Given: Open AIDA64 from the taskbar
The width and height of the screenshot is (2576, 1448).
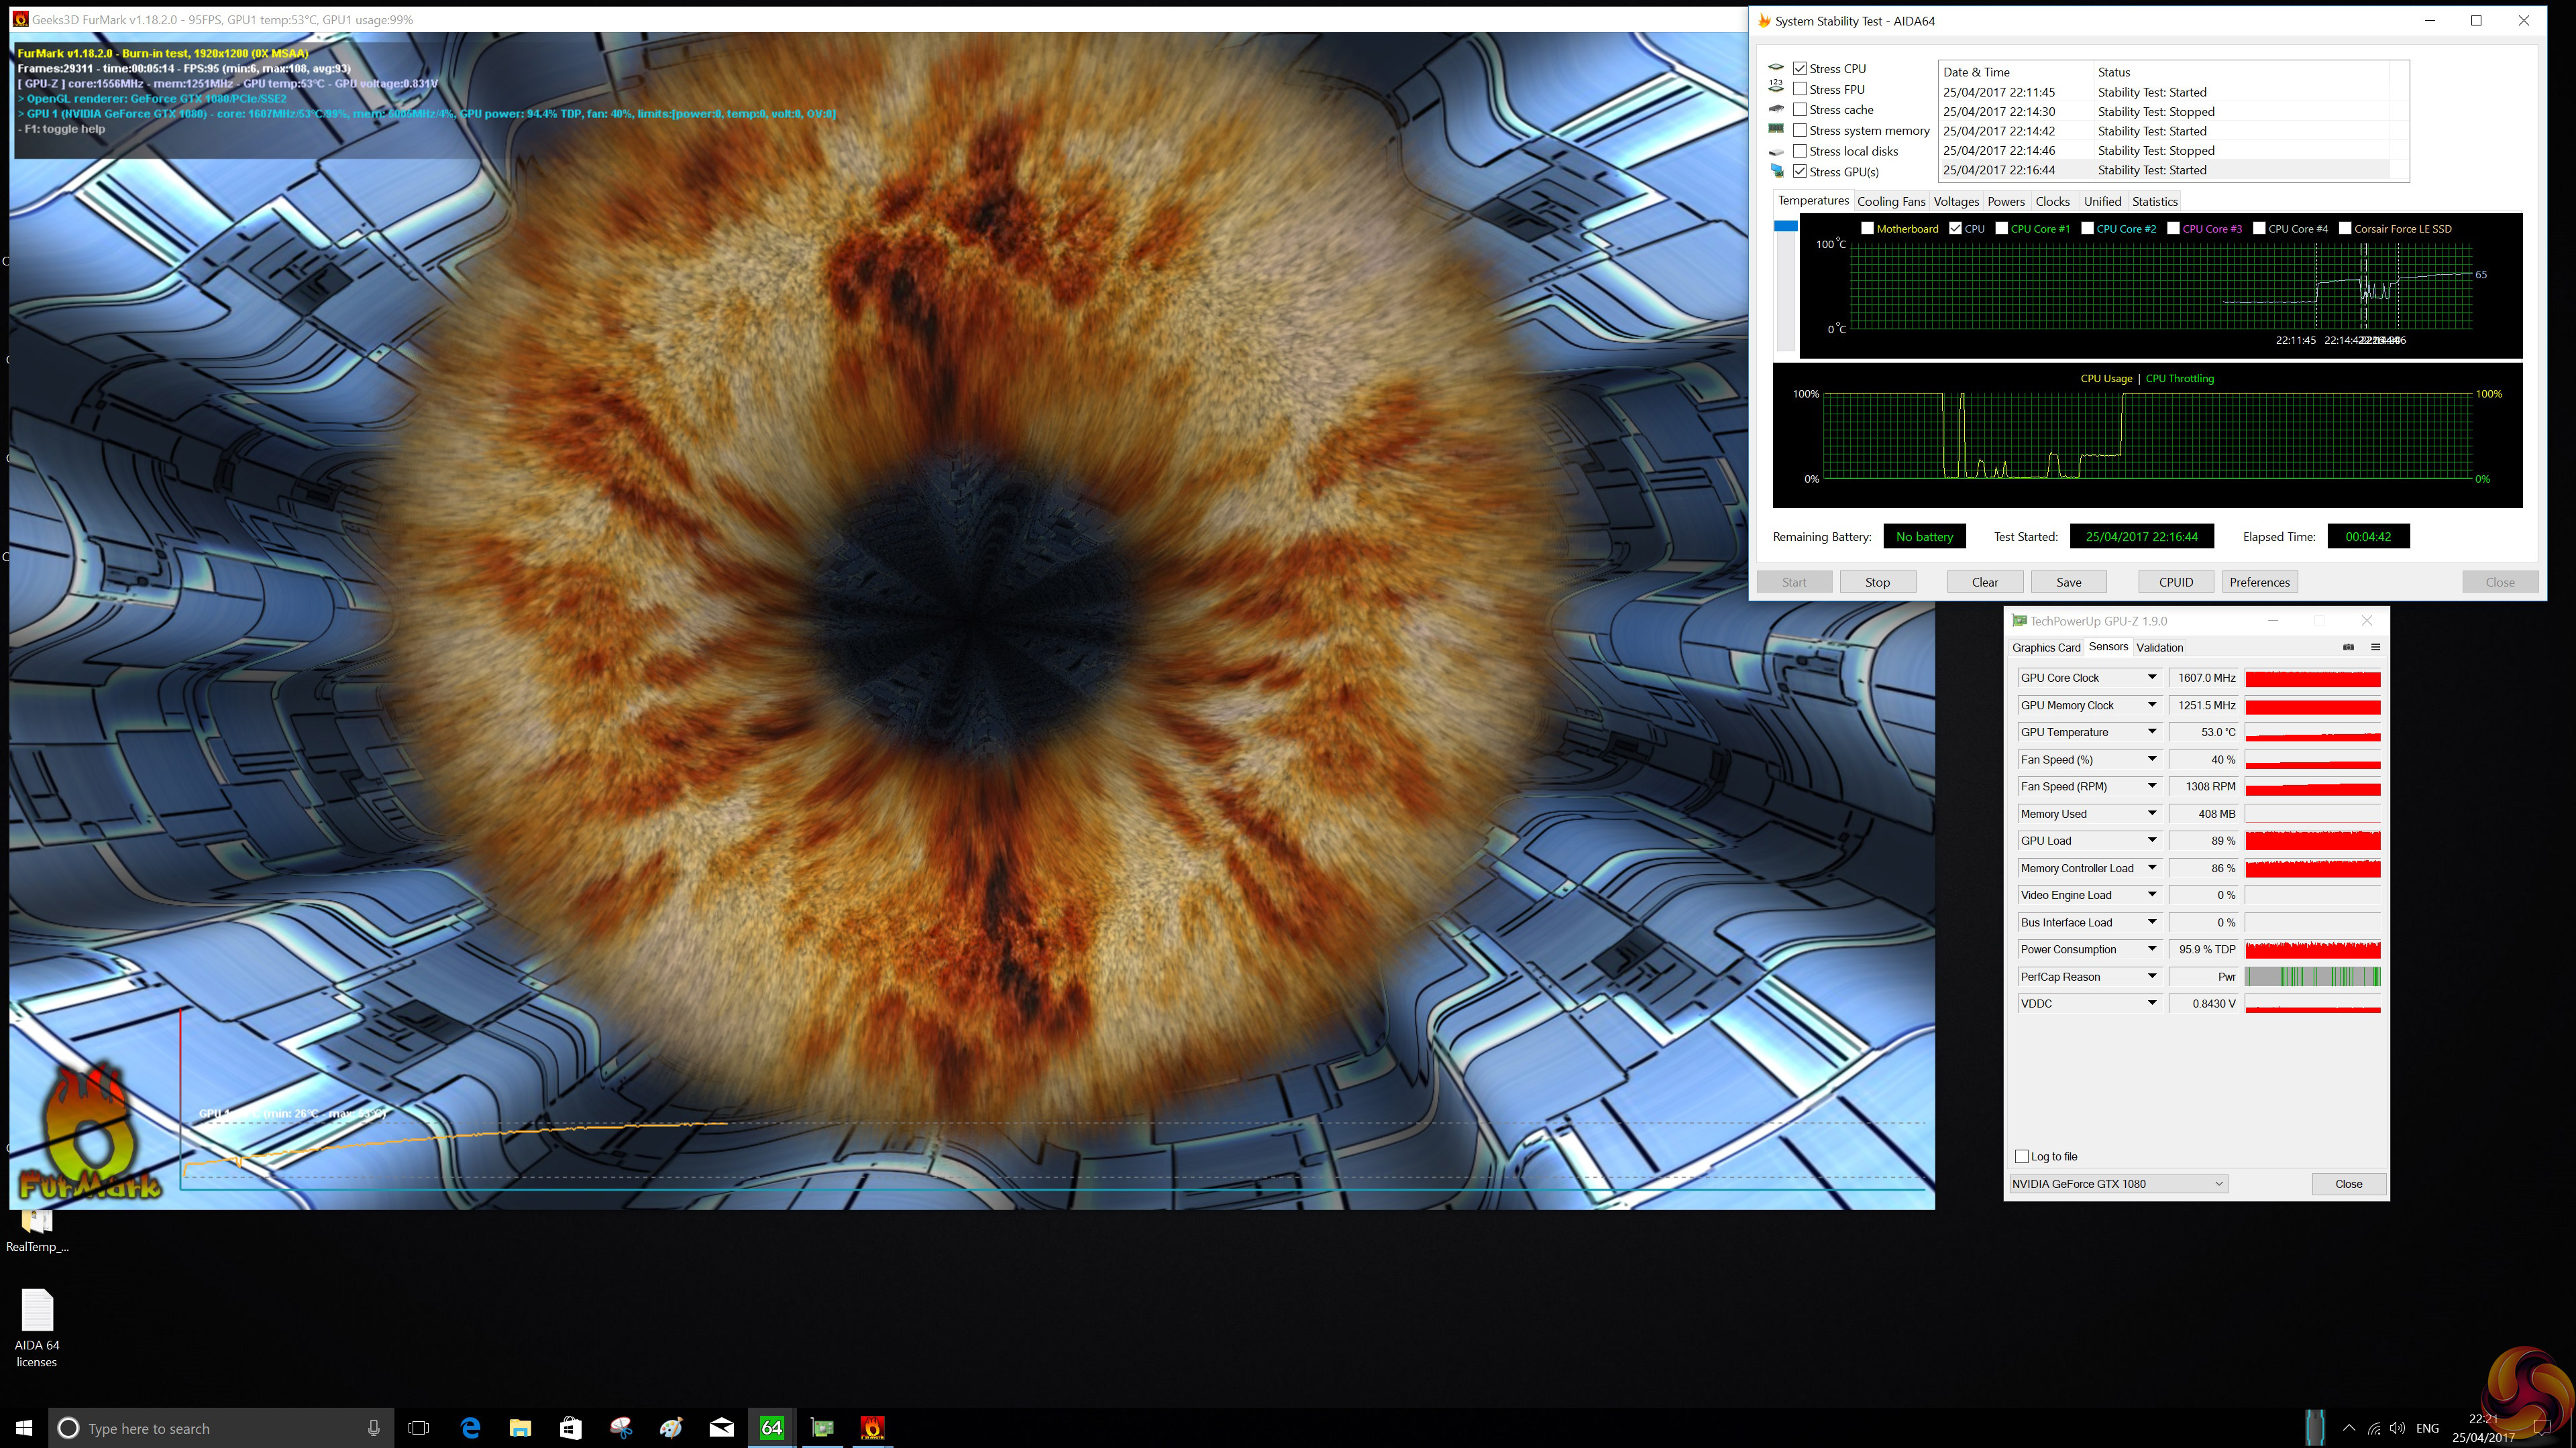Looking at the screenshot, I should click(771, 1428).
